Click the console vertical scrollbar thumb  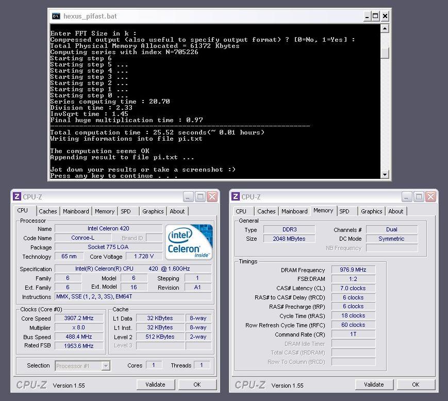(385, 53)
